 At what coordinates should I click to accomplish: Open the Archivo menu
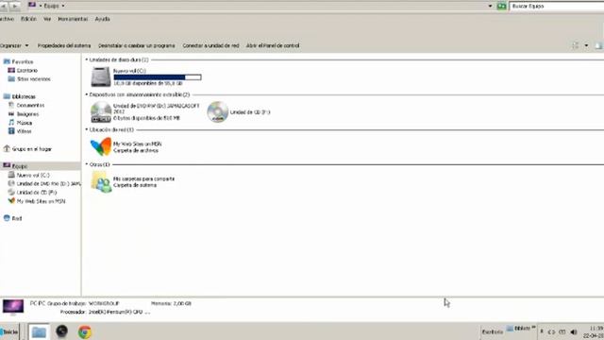(7, 19)
